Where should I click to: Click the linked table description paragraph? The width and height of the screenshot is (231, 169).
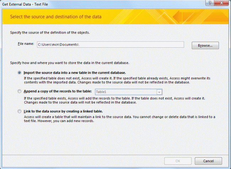coord(119,119)
